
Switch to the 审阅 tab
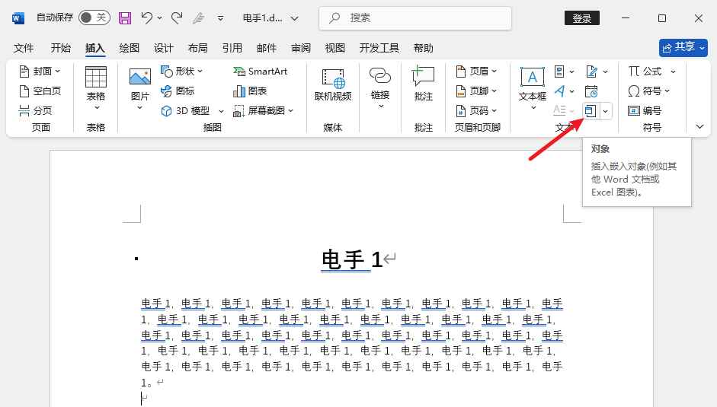[301, 48]
